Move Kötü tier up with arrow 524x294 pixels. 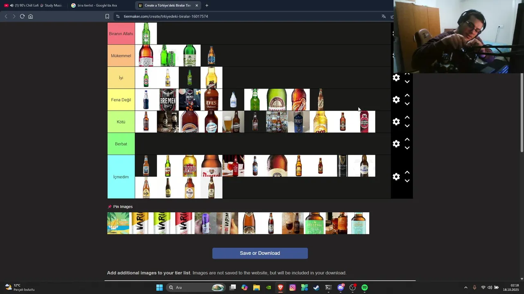(x=407, y=117)
